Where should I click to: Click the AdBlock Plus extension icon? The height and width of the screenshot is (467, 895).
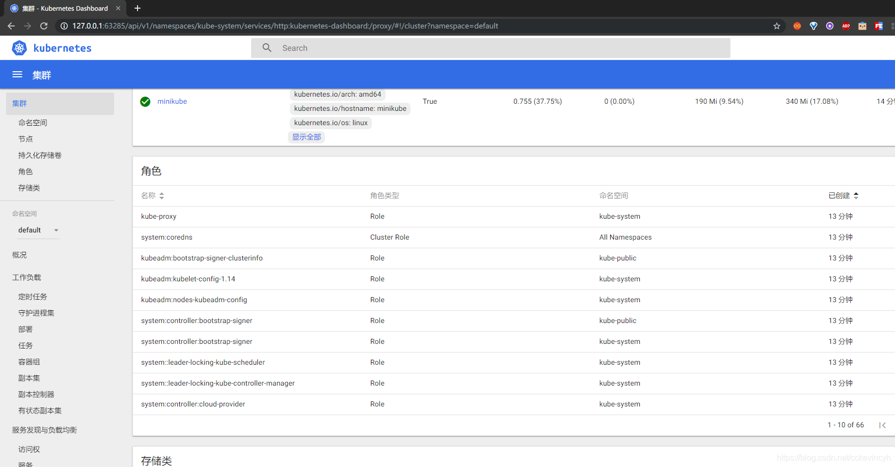[x=846, y=26]
